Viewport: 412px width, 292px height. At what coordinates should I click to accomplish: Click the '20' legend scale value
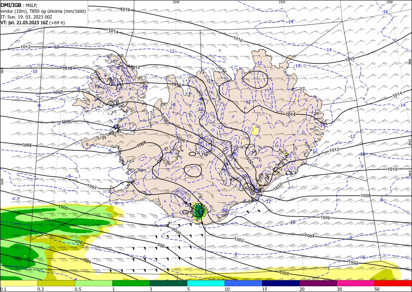pyautogui.click(x=302, y=289)
